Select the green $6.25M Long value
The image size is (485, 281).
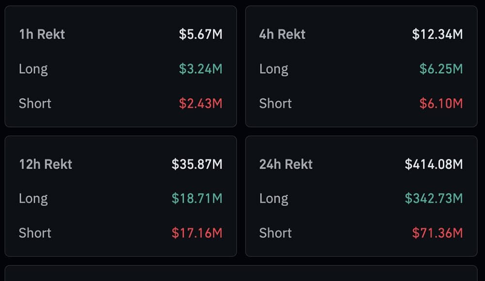pyautogui.click(x=442, y=69)
